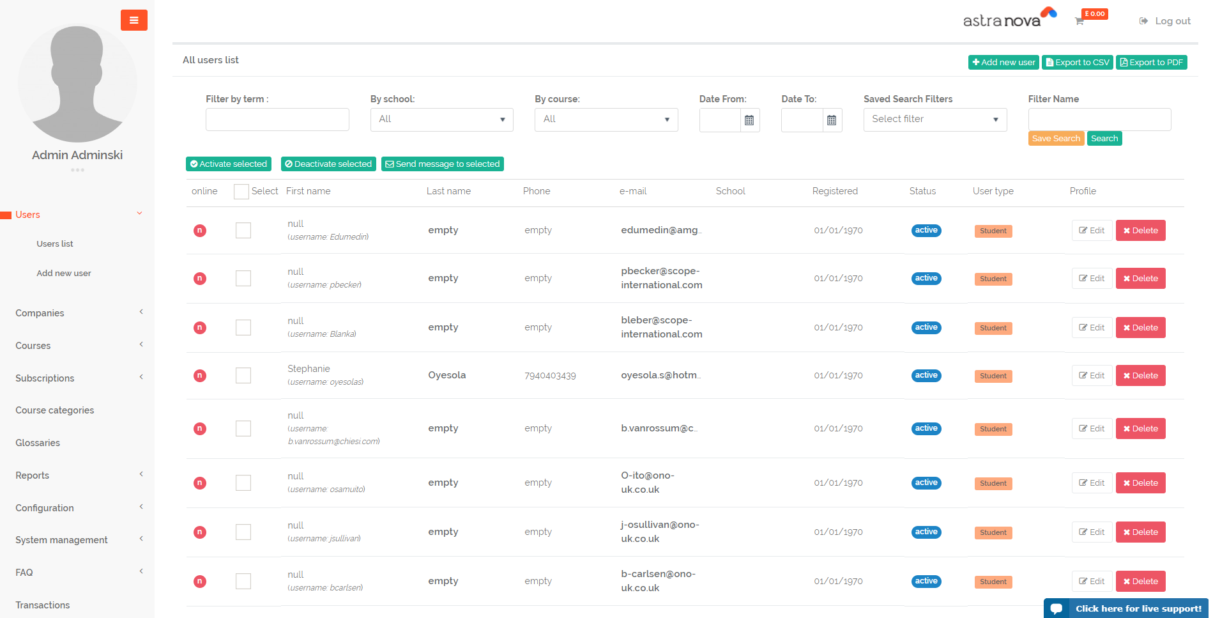Check the box for Edumedin user
Image resolution: width=1213 pixels, height=618 pixels.
click(243, 231)
